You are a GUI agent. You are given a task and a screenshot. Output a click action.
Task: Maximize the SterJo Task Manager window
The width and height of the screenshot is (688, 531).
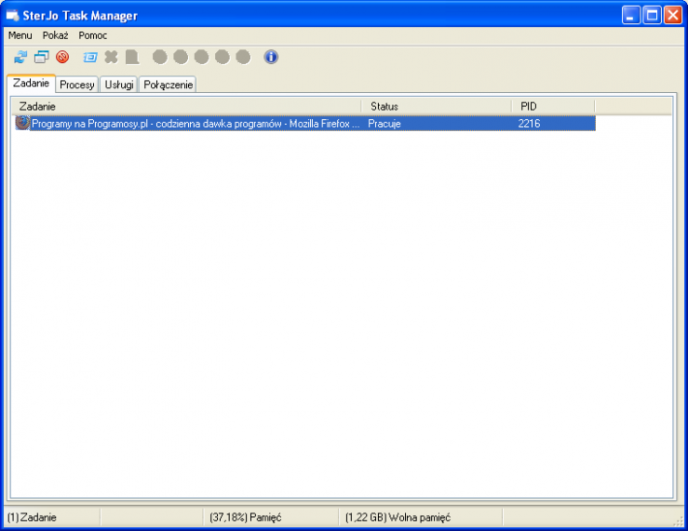pos(652,16)
